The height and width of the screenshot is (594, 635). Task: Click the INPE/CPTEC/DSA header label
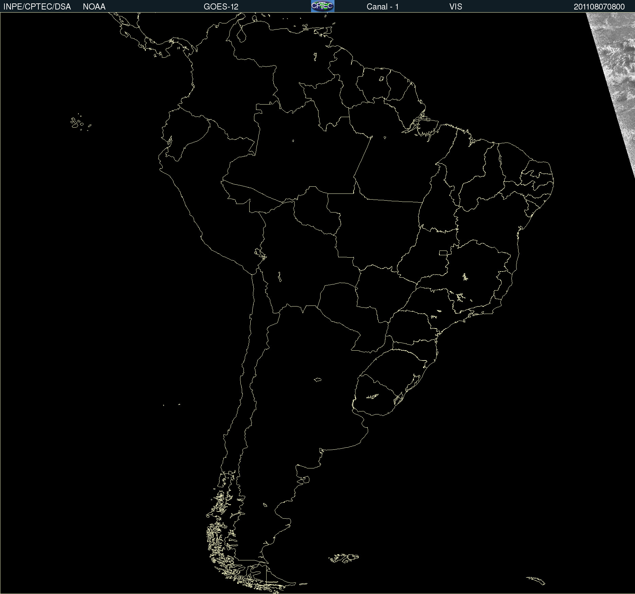[37, 7]
